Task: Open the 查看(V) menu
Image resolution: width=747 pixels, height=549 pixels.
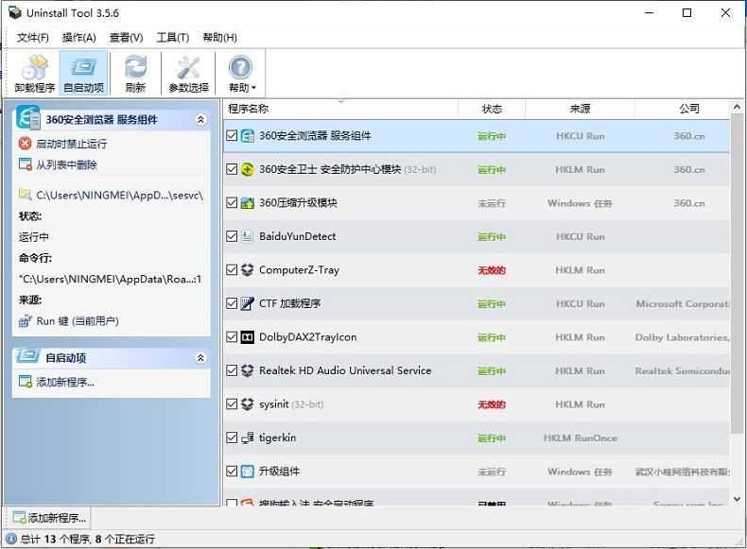Action: [127, 38]
